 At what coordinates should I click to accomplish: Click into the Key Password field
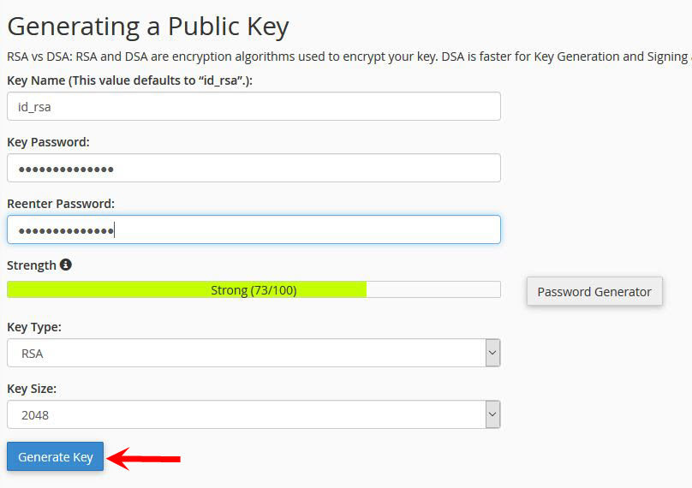pos(254,168)
